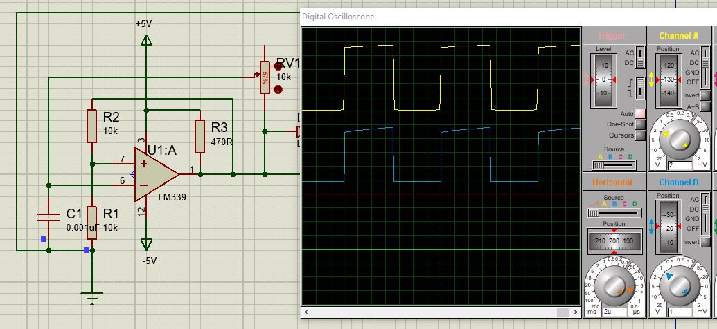Select resistor R3 470R component
Viewport: 717px width, 329px height.
[x=200, y=135]
